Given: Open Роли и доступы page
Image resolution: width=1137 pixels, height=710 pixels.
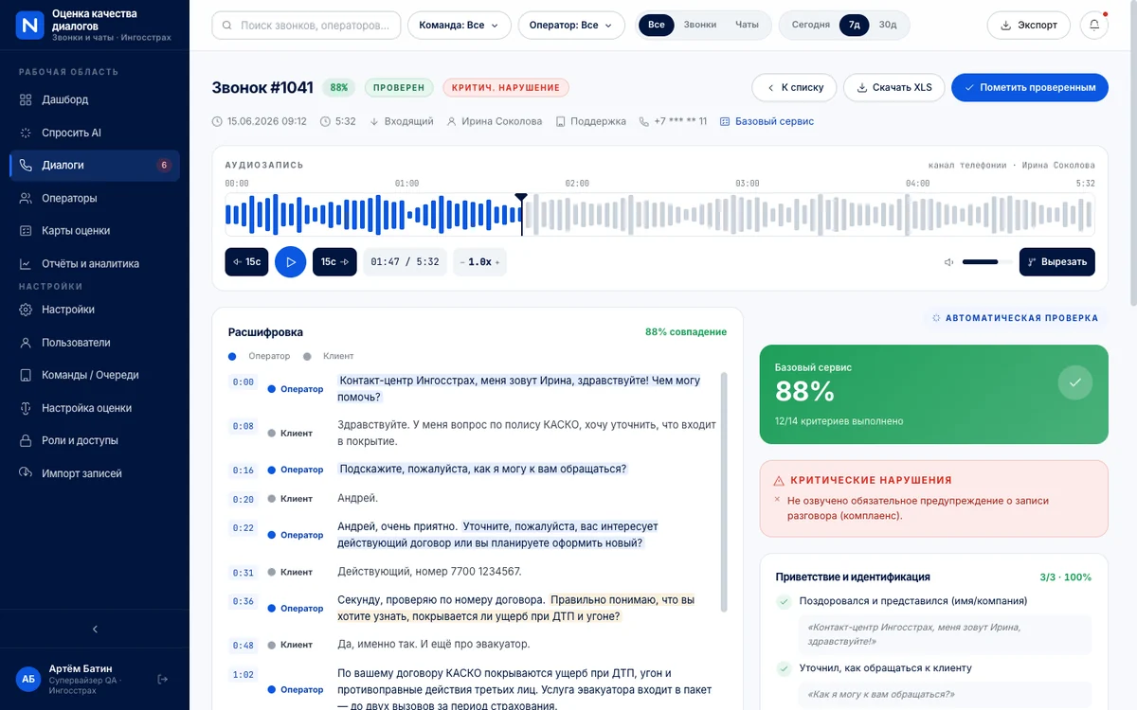Looking at the screenshot, I should click(x=95, y=440).
